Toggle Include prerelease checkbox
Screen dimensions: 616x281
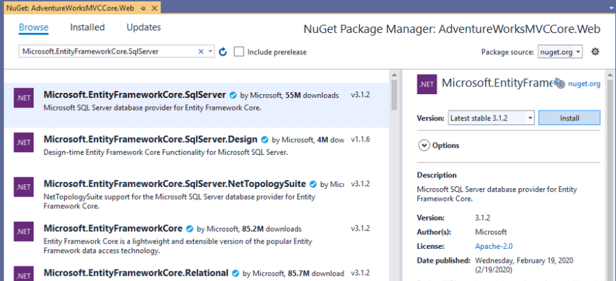pyautogui.click(x=239, y=52)
